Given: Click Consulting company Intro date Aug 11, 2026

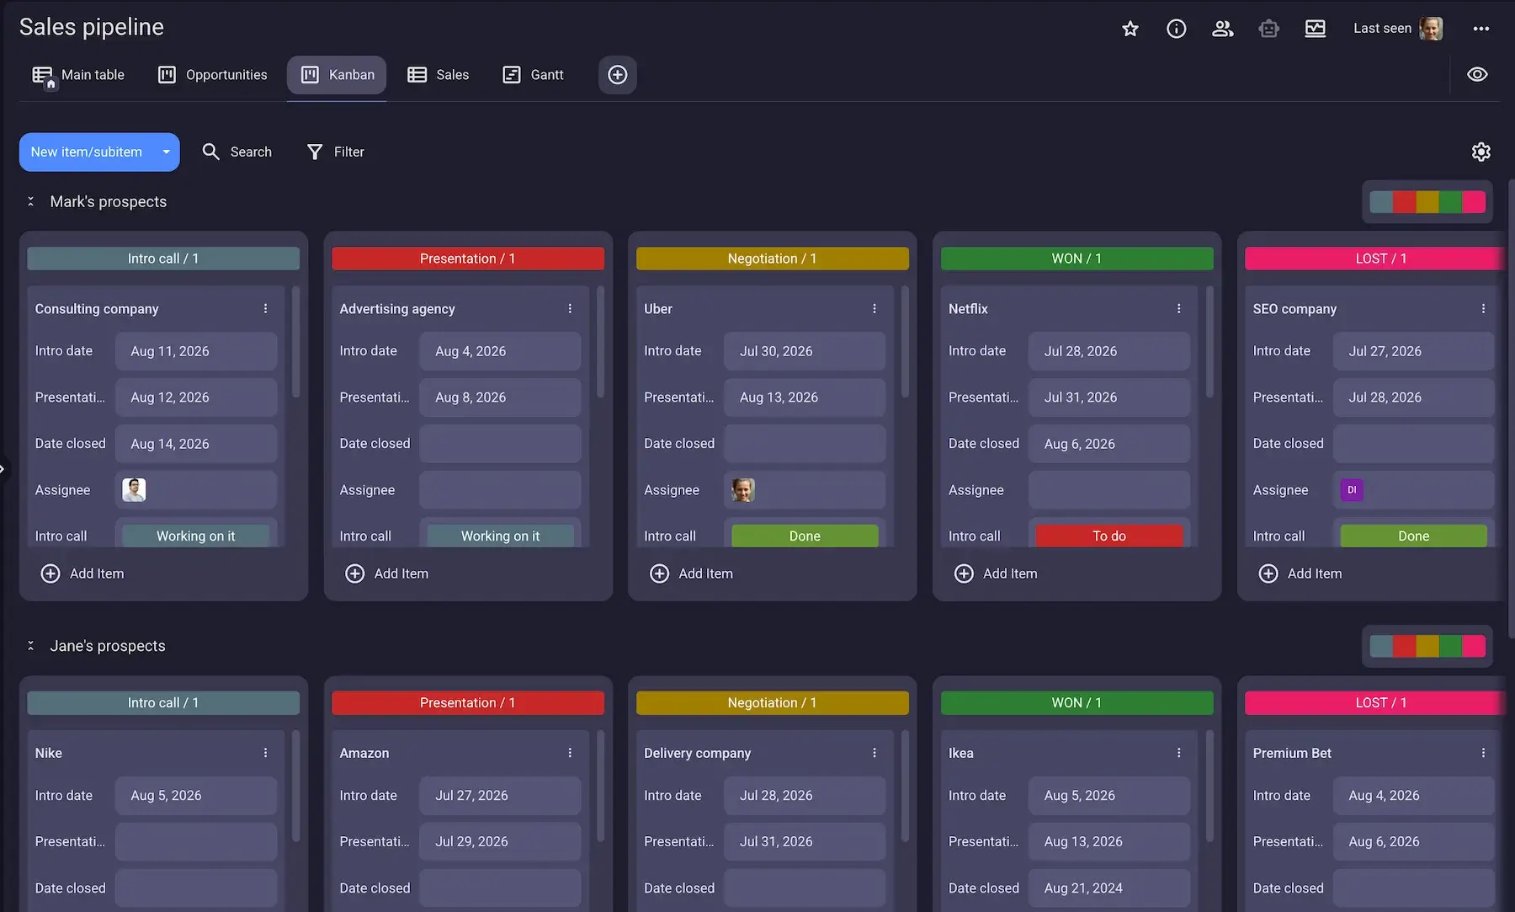Looking at the screenshot, I should pyautogui.click(x=196, y=351).
